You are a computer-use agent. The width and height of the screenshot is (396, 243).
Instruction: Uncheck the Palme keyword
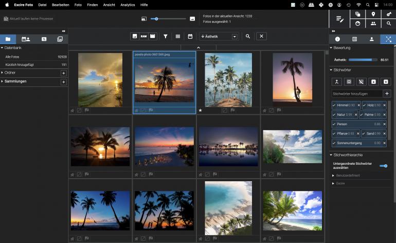pos(362,115)
